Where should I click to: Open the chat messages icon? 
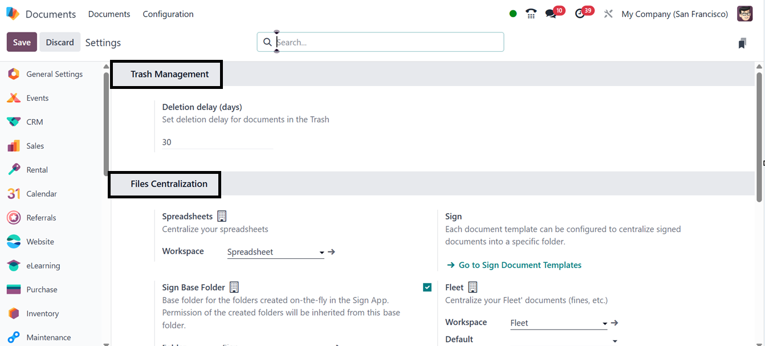(x=551, y=14)
